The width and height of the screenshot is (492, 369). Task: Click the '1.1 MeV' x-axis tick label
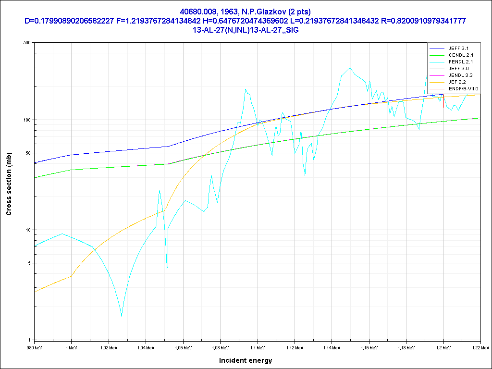point(257,347)
